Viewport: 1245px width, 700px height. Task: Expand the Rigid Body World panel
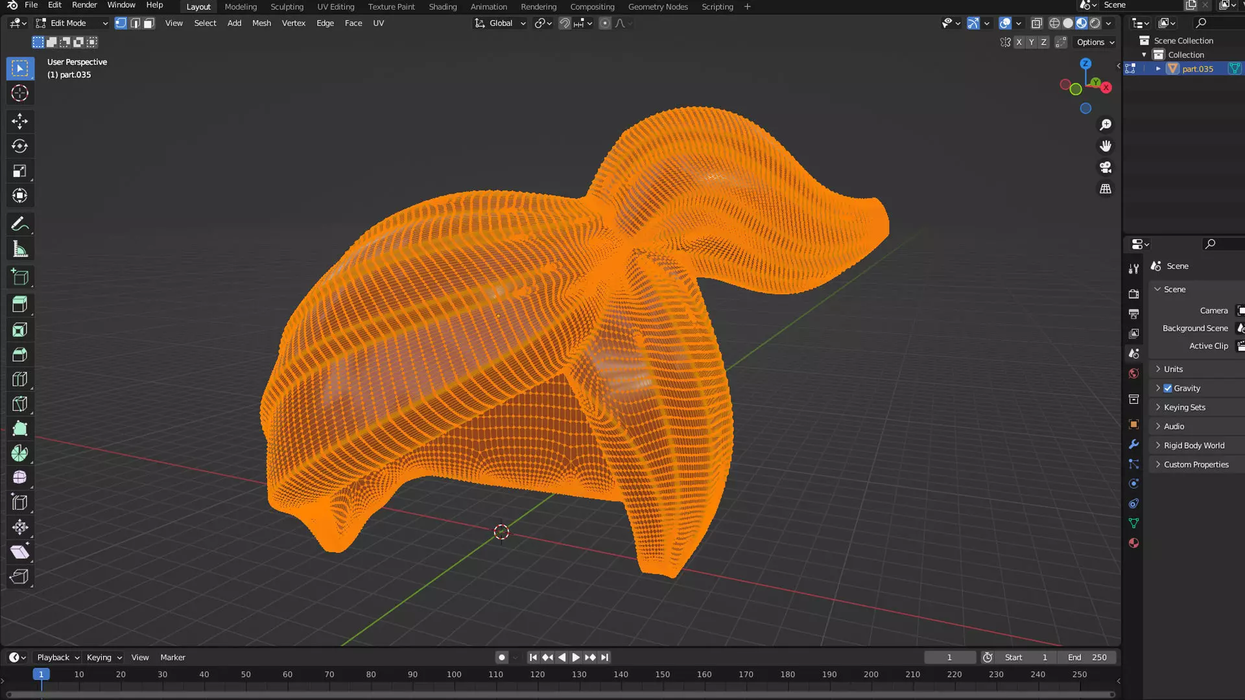1194,445
